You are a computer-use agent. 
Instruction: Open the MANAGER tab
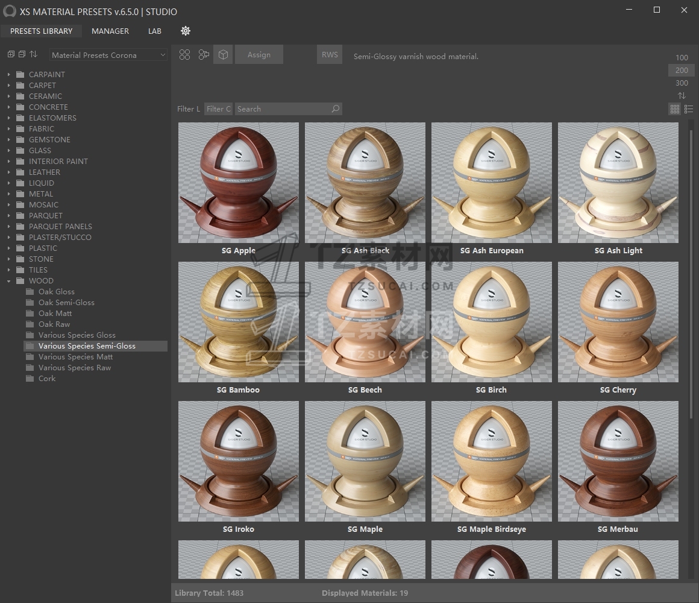110,31
